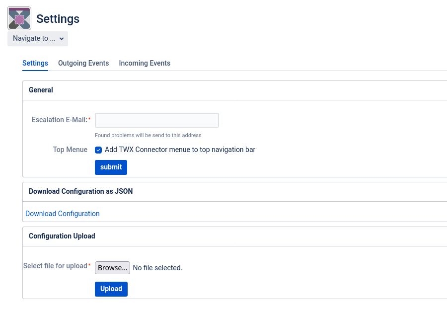Click the blue submit button
Viewport: 447px width, 313px height.
(111, 167)
